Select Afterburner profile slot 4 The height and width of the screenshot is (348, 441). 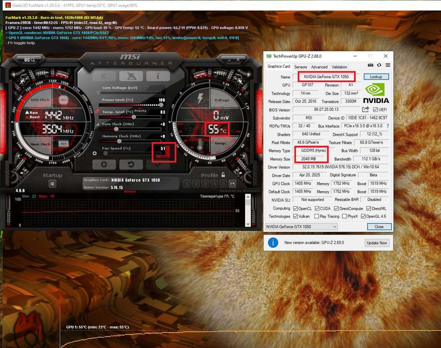click(x=214, y=184)
